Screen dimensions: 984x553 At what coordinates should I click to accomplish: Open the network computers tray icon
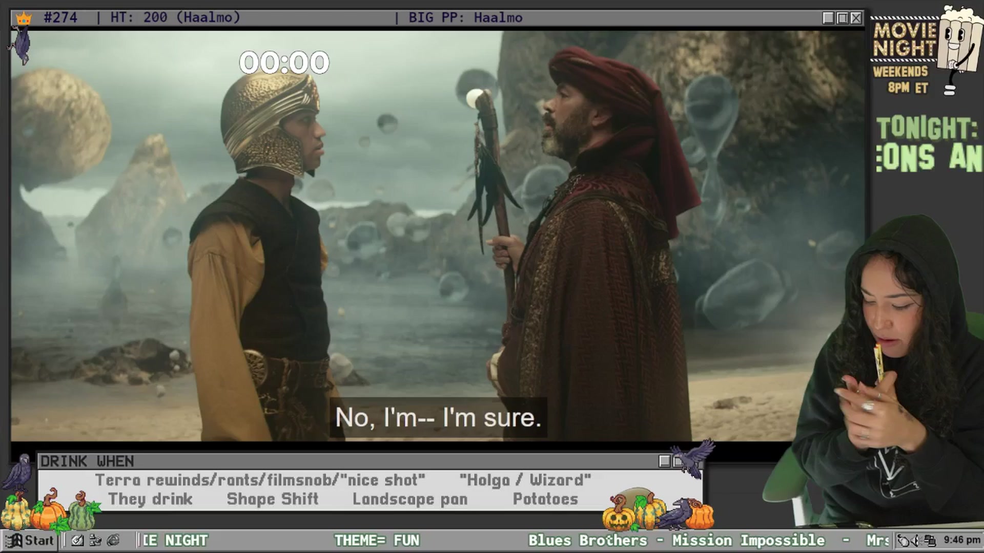coord(930,540)
